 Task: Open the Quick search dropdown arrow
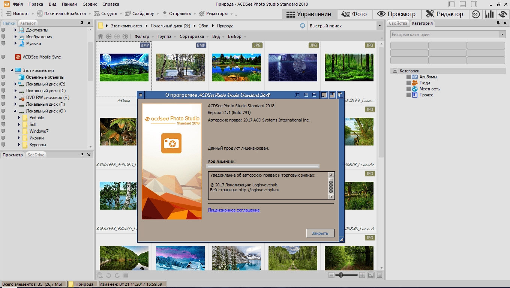point(379,26)
